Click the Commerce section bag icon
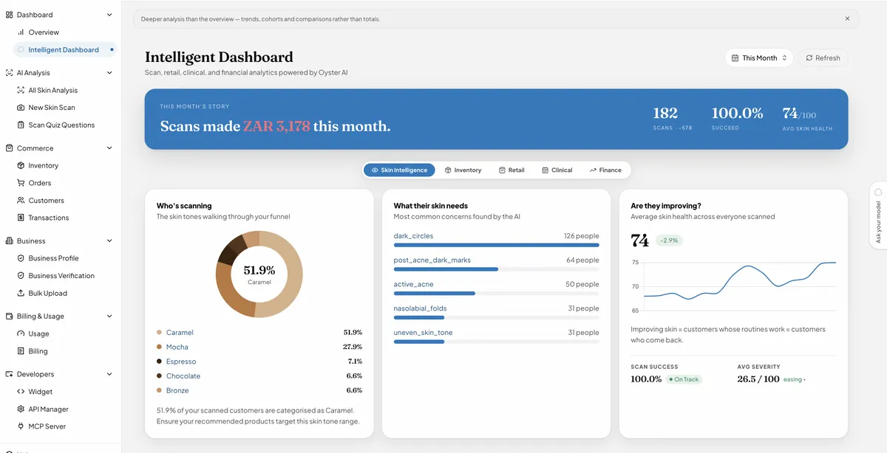The width and height of the screenshot is (887, 453). click(x=9, y=148)
